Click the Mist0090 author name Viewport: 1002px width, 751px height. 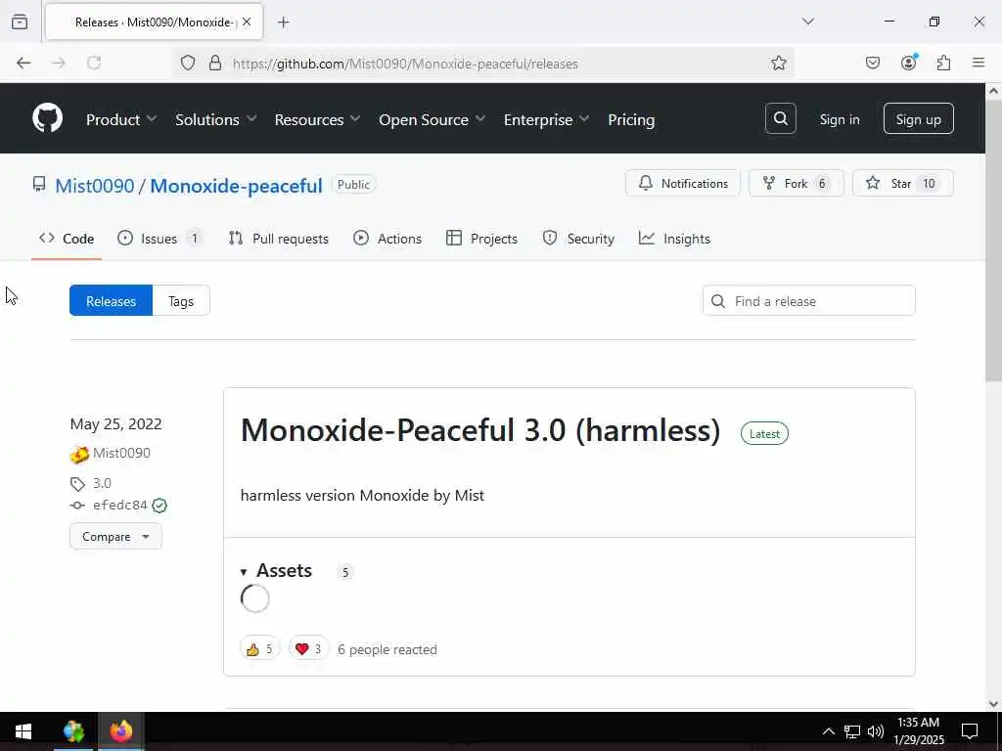click(x=121, y=454)
